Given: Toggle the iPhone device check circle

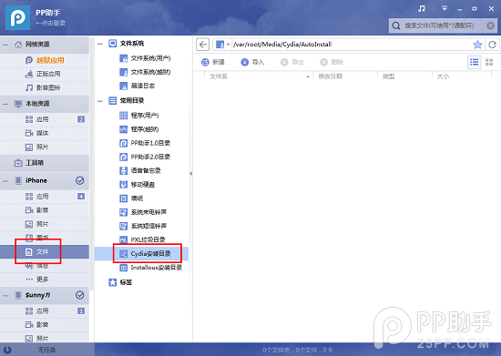Looking at the screenshot, I should pos(80,180).
